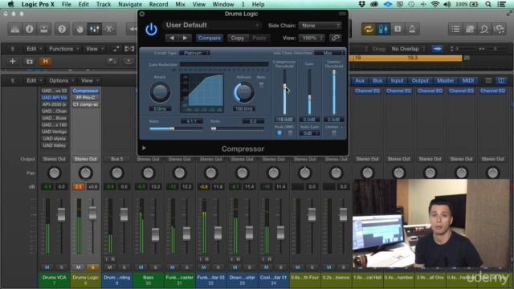Toggle the Auto release checkbox
Image resolution: width=514 pixels, height=289 pixels.
(261, 85)
